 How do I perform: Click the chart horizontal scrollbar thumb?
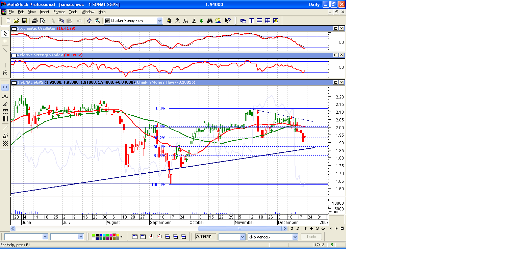click(240, 229)
